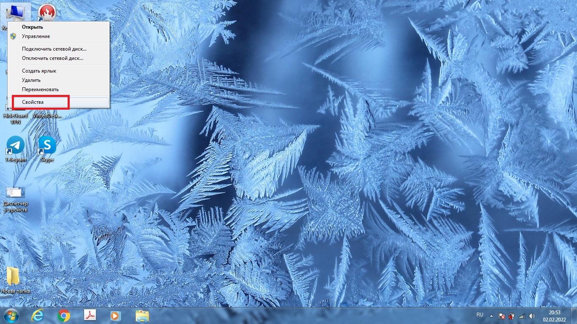The image size is (577, 324).
Task: Open the Skype desktop shortcut
Action: [47, 146]
